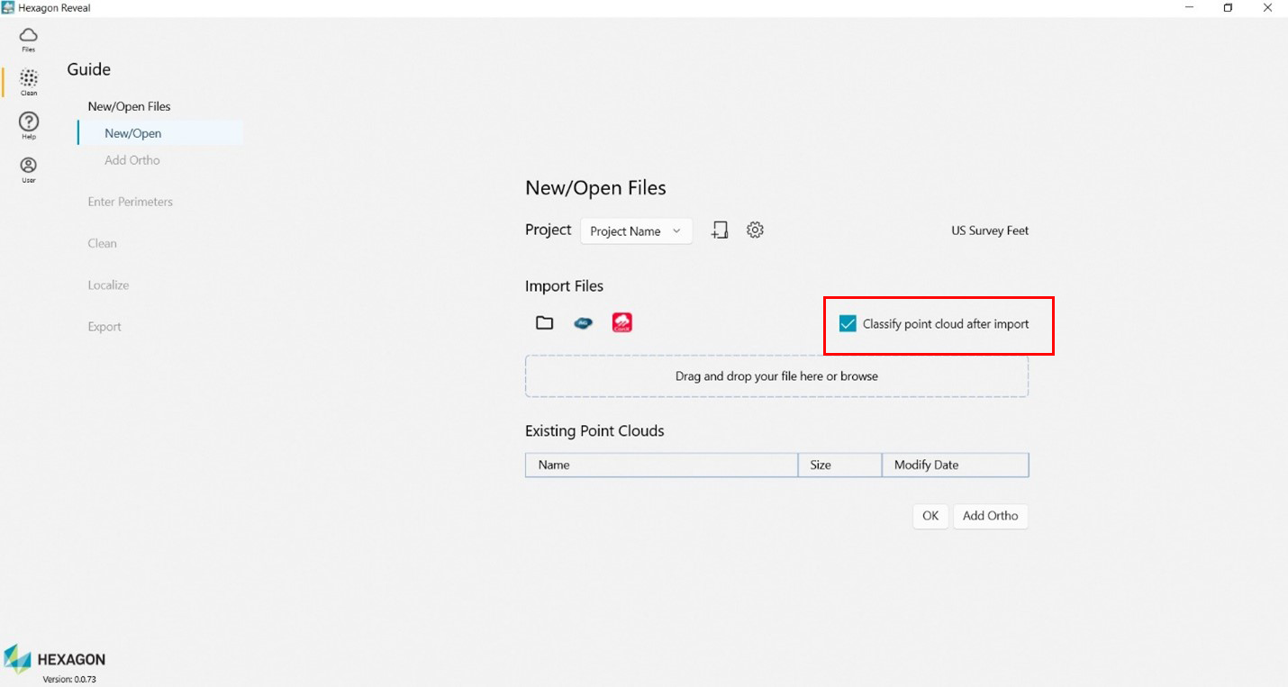This screenshot has height=687, width=1288.
Task: Open project settings gear icon
Action: pyautogui.click(x=755, y=231)
